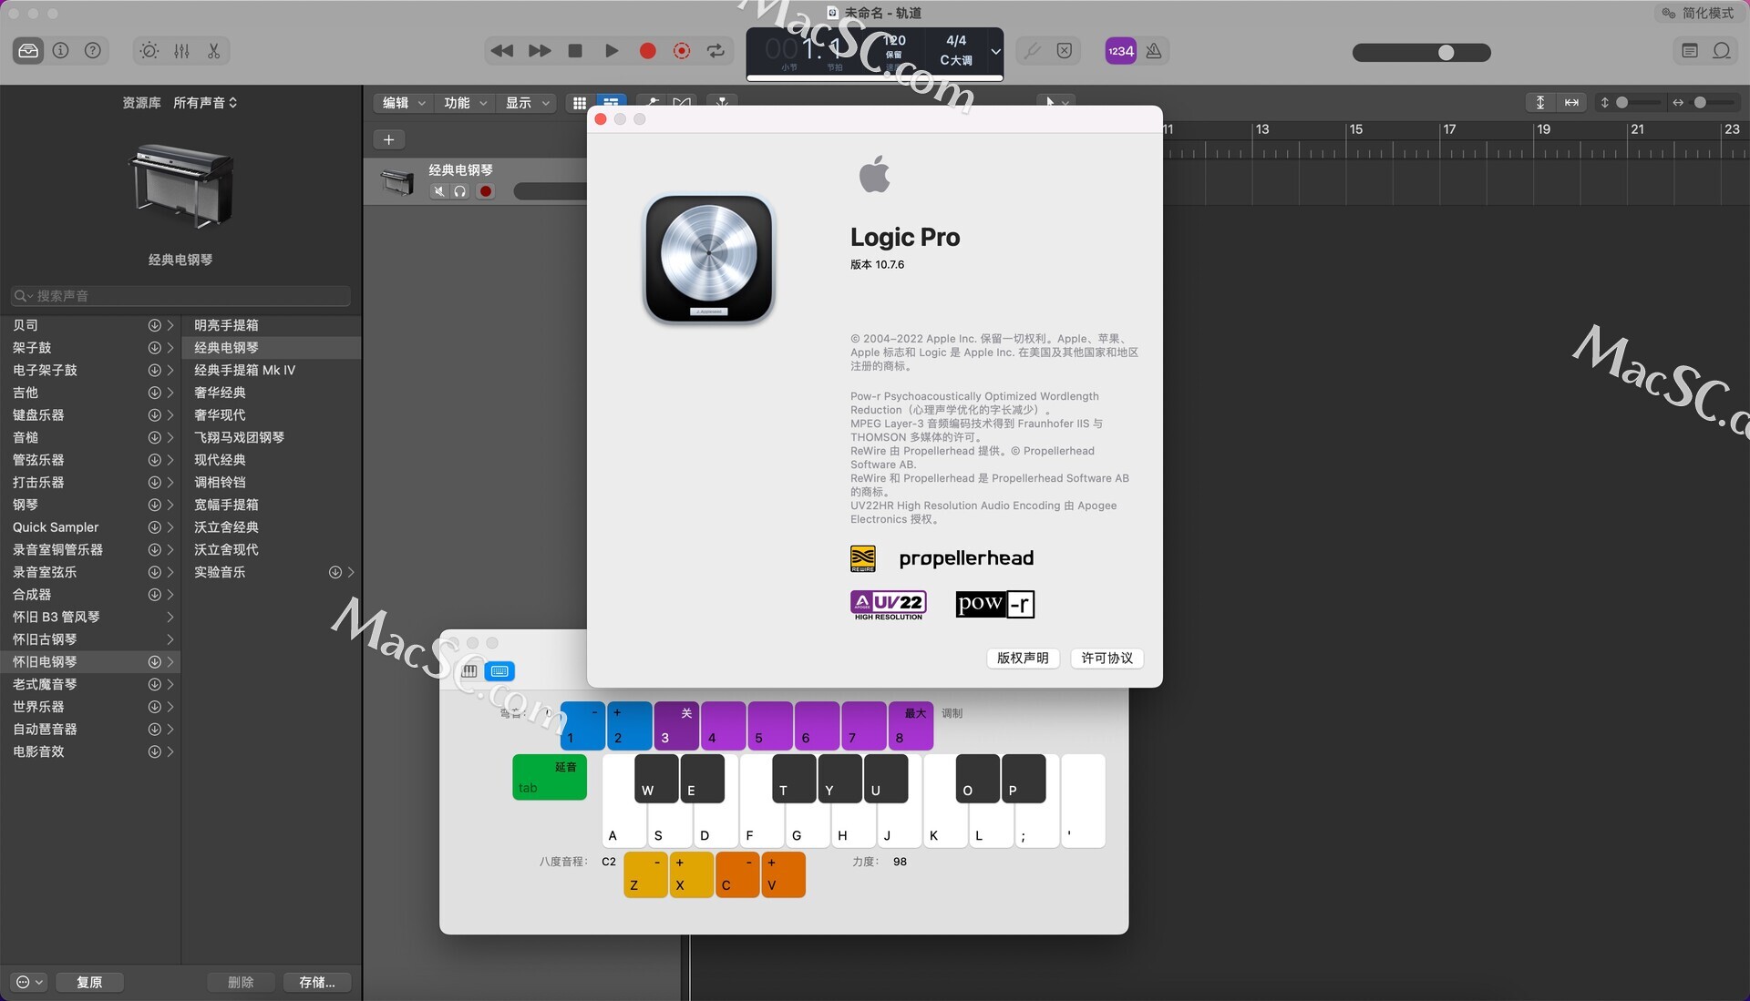Image resolution: width=1750 pixels, height=1001 pixels.
Task: Expand the 实验音乐 folder chevron
Action: click(x=351, y=572)
